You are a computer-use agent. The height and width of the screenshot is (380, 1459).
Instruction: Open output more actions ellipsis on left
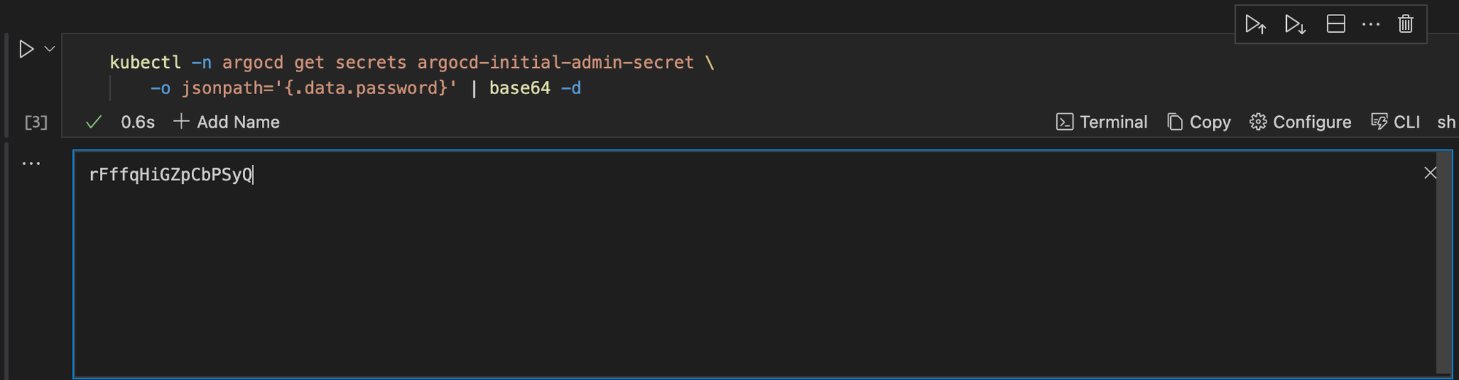(x=31, y=163)
